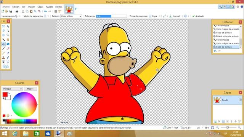Select the Text tool
This screenshot has height=137, width=244.
[x=3, y=62]
